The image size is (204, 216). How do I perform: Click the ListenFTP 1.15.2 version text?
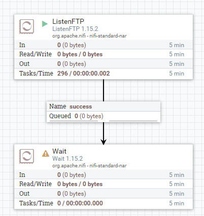click(x=75, y=29)
